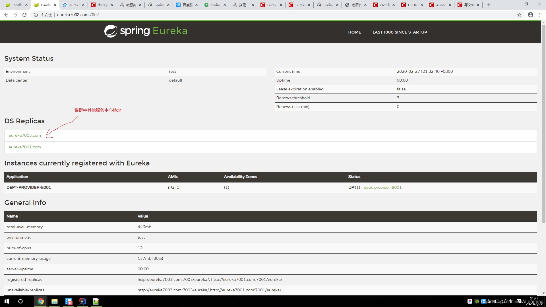
Task: Bookmark this page with the star icon
Action: 519,15
